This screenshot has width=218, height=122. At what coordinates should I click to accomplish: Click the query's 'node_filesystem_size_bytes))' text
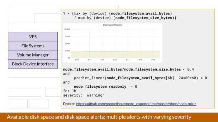[x=146, y=18]
